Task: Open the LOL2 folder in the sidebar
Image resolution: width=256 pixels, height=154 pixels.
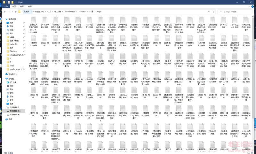Action: (12, 37)
